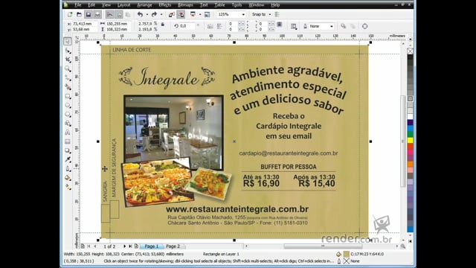The image size is (476, 268).
Task: Open the Table menu
Action: tap(219, 5)
